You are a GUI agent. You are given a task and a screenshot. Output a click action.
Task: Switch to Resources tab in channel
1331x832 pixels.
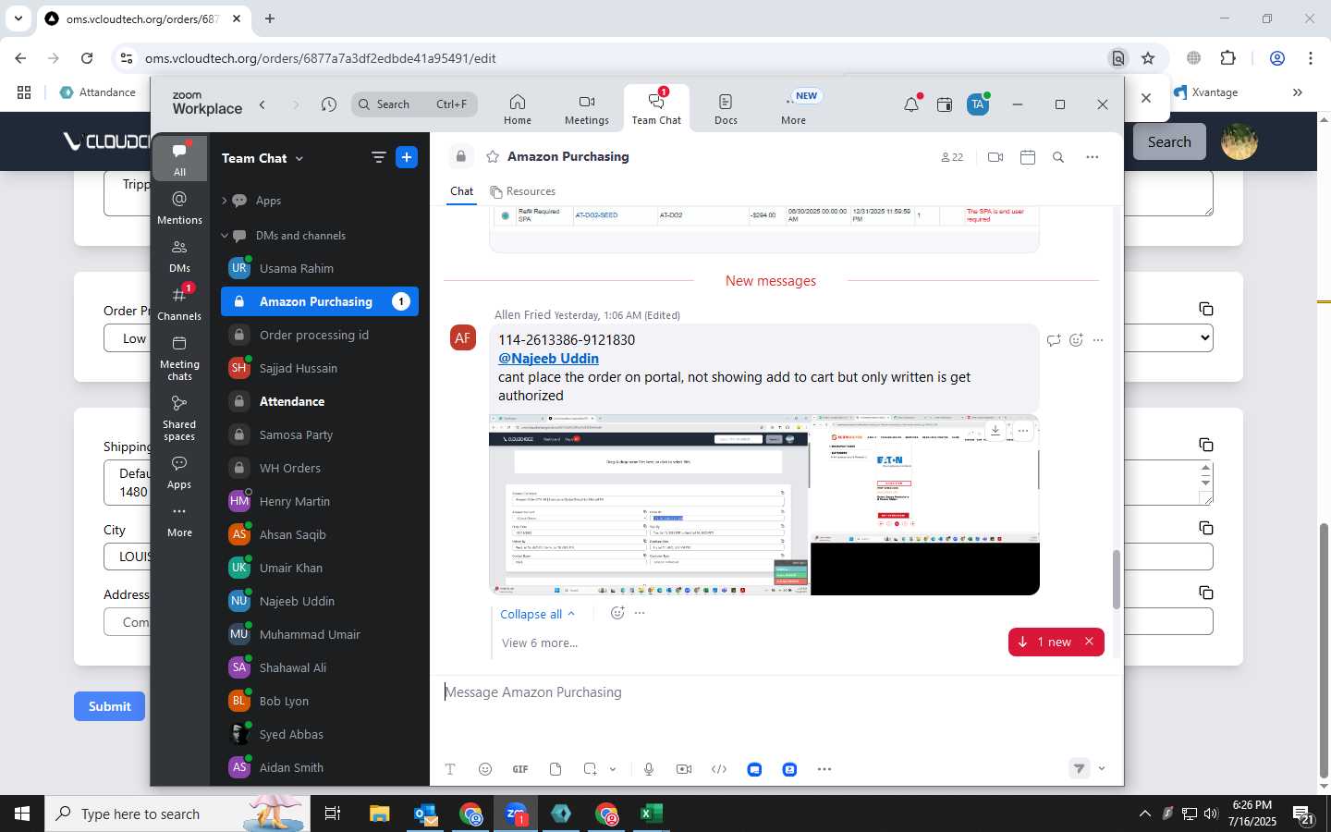523,191
